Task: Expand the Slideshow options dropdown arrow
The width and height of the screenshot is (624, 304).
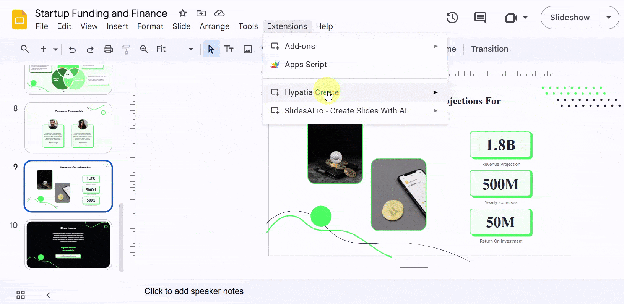Action: tap(609, 18)
